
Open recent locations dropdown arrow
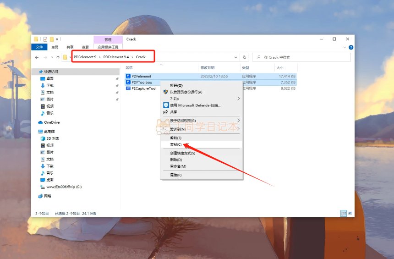52,57
